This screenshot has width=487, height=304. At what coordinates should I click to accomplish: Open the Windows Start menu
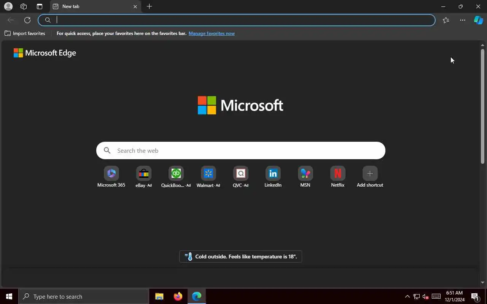tap(9, 296)
